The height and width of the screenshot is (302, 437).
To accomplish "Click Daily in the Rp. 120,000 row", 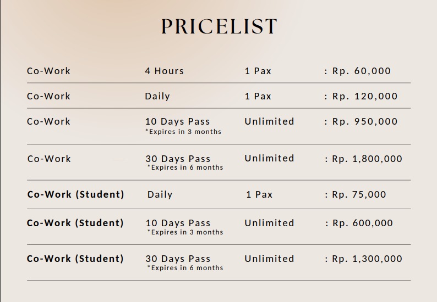I will click(x=157, y=96).
